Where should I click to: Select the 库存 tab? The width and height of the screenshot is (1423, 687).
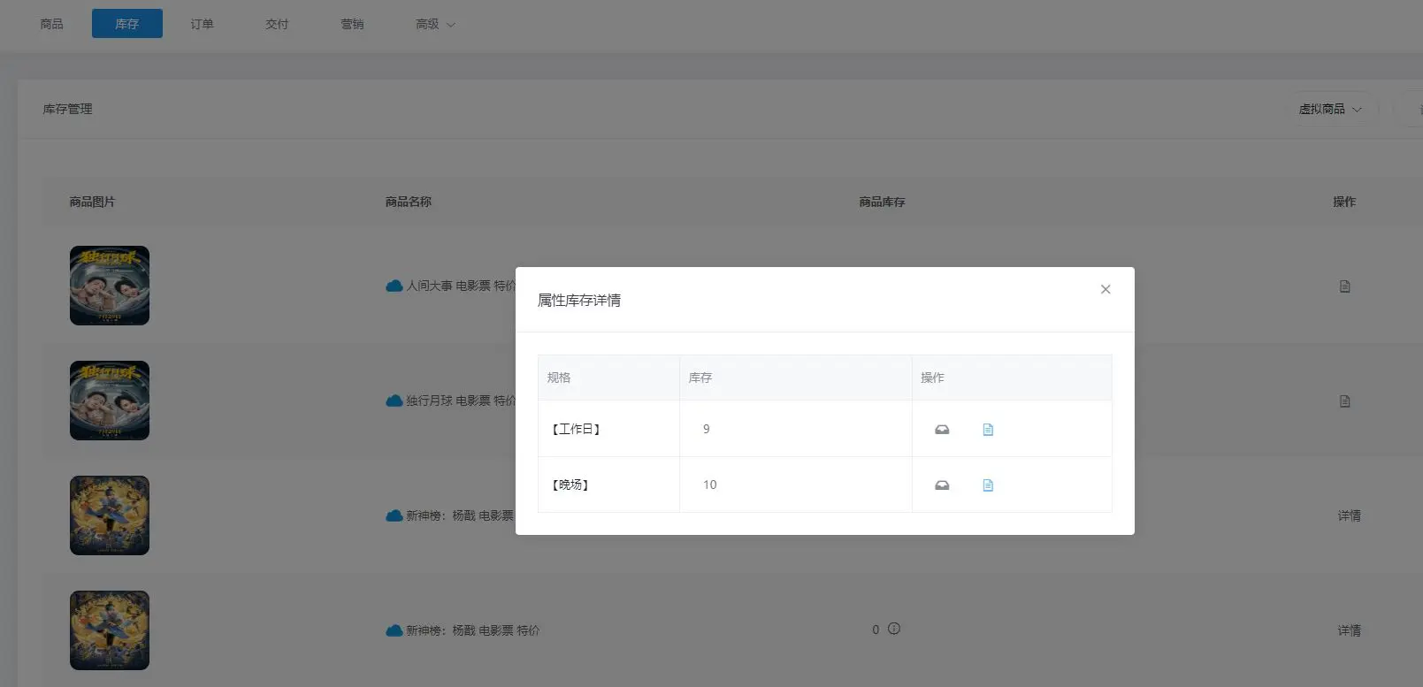(x=126, y=24)
